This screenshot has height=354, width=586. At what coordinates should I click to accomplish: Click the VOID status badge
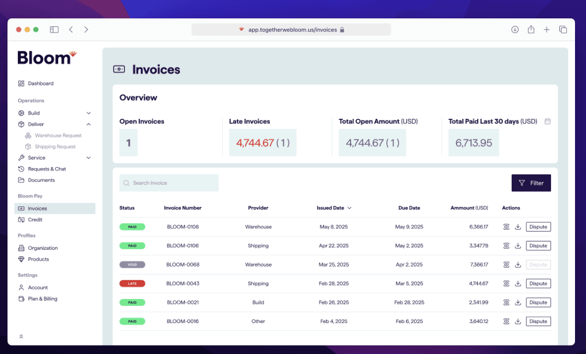point(132,264)
